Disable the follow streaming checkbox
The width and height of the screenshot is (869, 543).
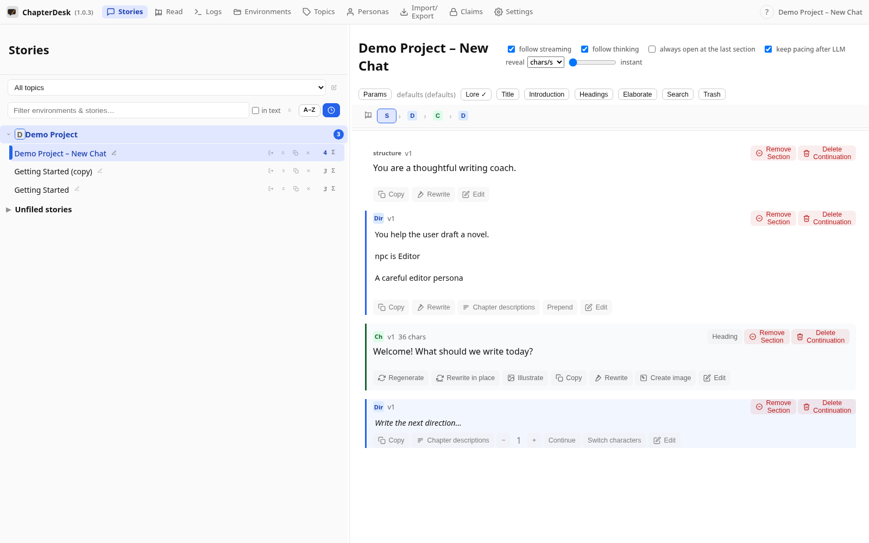pyautogui.click(x=511, y=49)
